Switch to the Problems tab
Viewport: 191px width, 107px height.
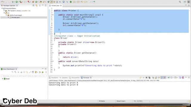(54, 78)
